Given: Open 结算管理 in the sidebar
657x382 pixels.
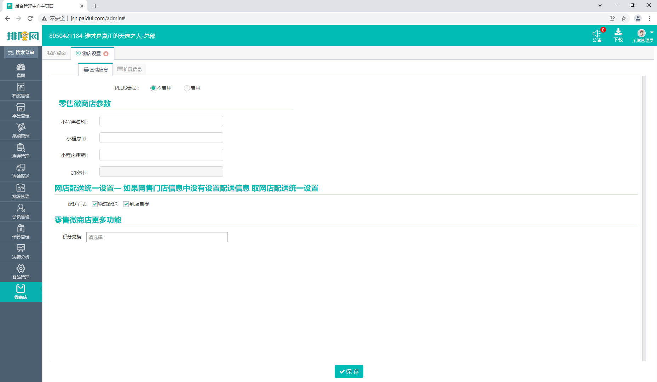Looking at the screenshot, I should point(21,232).
